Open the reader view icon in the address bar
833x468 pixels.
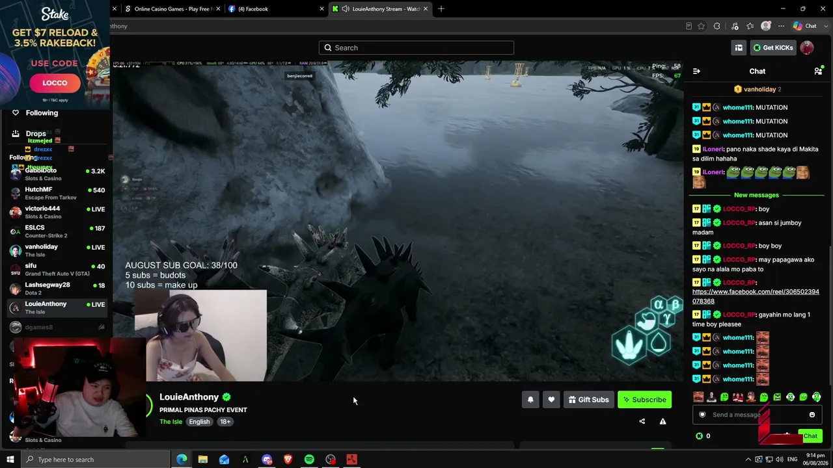pos(689,26)
